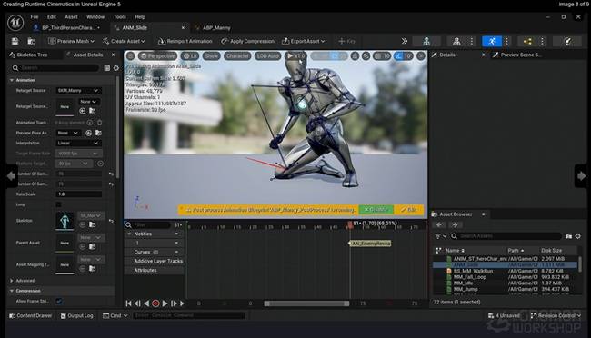Screen dimensions: 591x338
Task: Open the Asset menu
Action: pos(71,17)
